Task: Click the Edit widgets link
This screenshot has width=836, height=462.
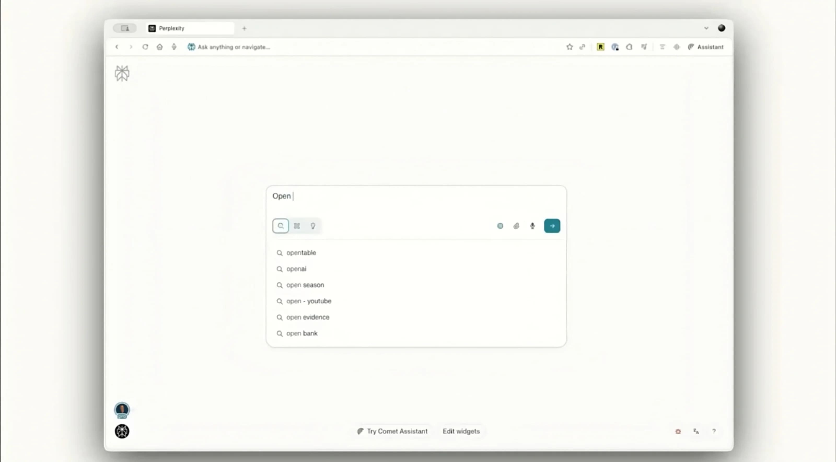Action: tap(461, 431)
